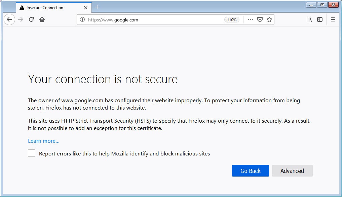Open a new tab with plus button
Screen dimensions: 342x197
97,7
